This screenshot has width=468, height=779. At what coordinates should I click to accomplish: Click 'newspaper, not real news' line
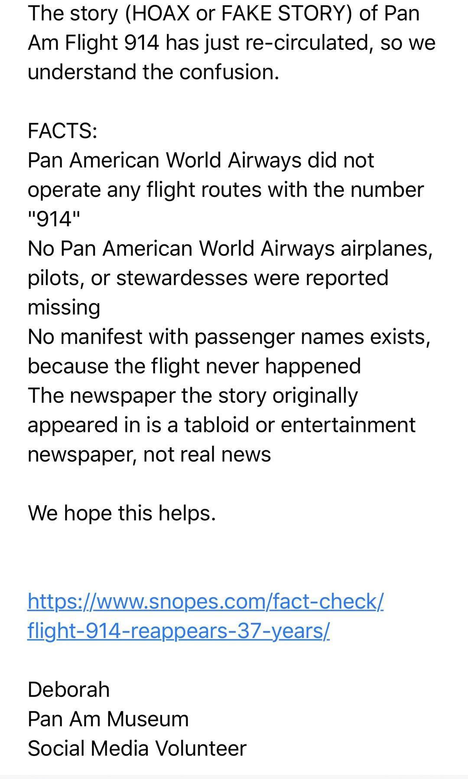point(149,455)
